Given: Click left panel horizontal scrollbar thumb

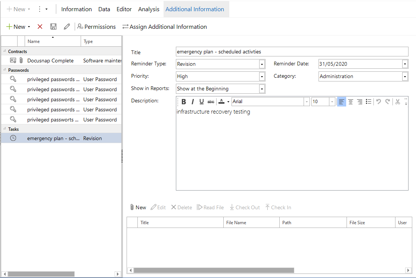Looking at the screenshot, I should point(41,274).
